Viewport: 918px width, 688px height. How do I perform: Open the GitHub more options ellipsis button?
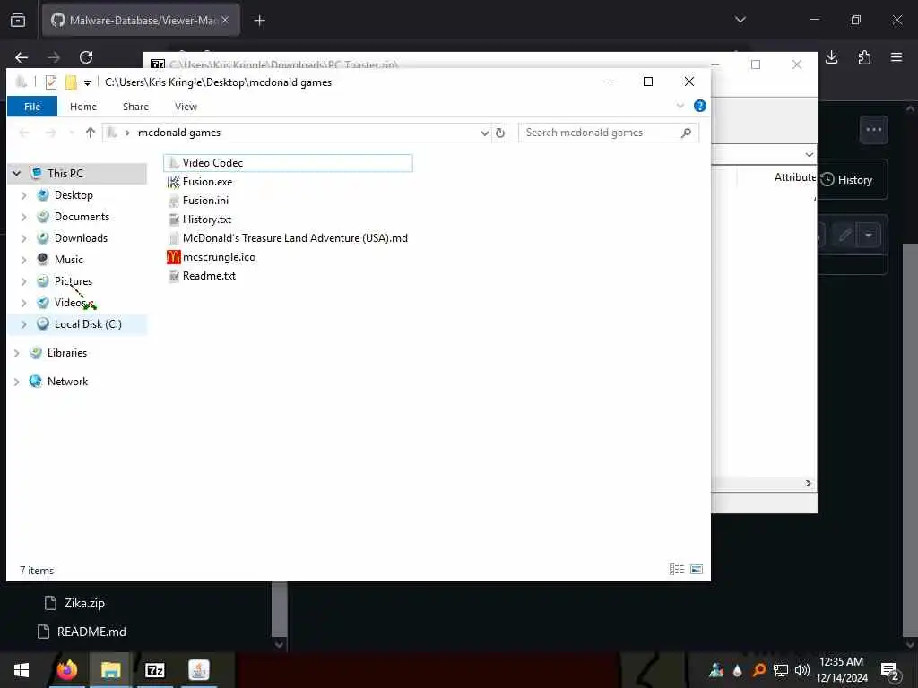(873, 130)
